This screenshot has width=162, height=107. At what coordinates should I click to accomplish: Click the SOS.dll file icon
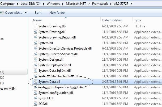point(36,104)
